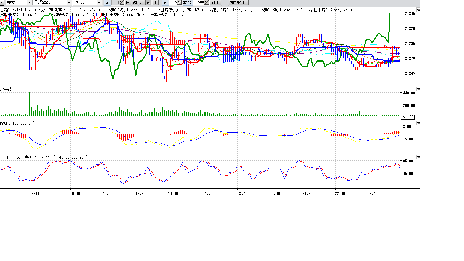The height and width of the screenshot is (261, 464).
Task: Open the 複数銘柄 multiple symbols button
Action: (x=238, y=3)
